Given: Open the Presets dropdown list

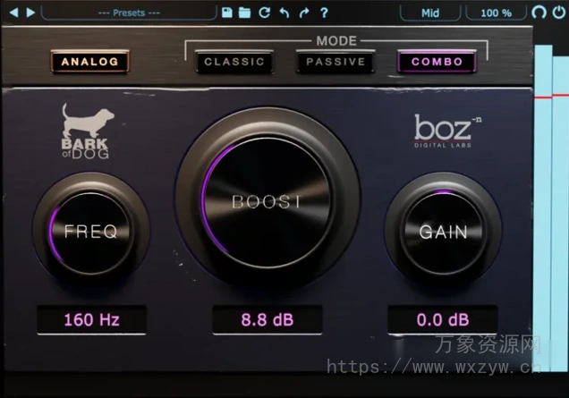Looking at the screenshot, I should pyautogui.click(x=129, y=13).
